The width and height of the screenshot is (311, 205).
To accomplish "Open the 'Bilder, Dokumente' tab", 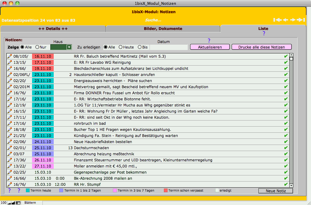I will pyautogui.click(x=163, y=29).
